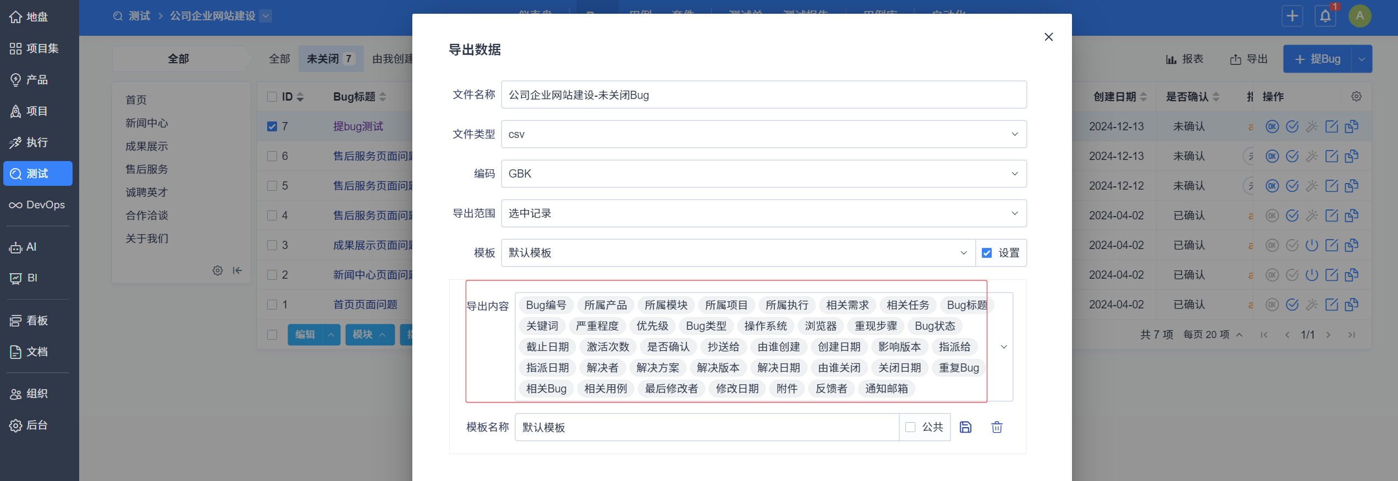Open module settings gear below 关于我们

point(218,270)
